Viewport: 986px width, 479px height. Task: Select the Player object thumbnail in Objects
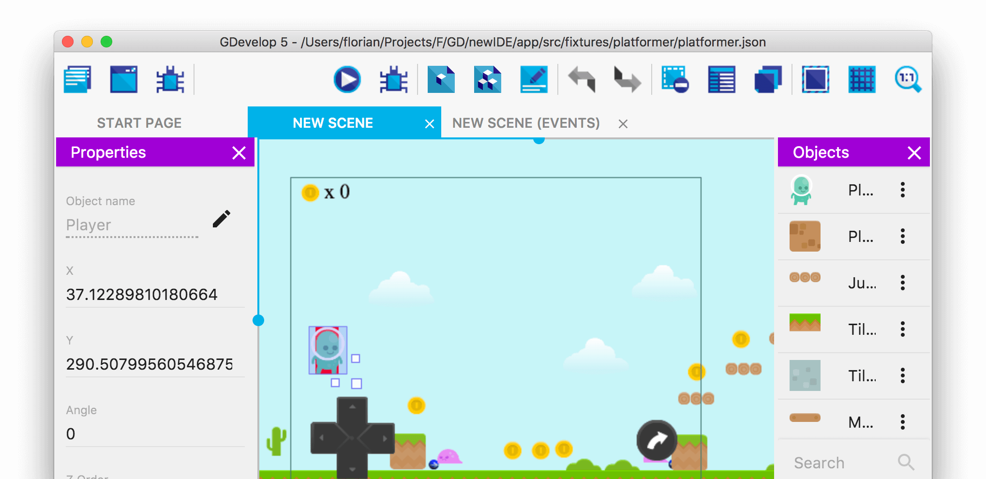click(x=805, y=190)
